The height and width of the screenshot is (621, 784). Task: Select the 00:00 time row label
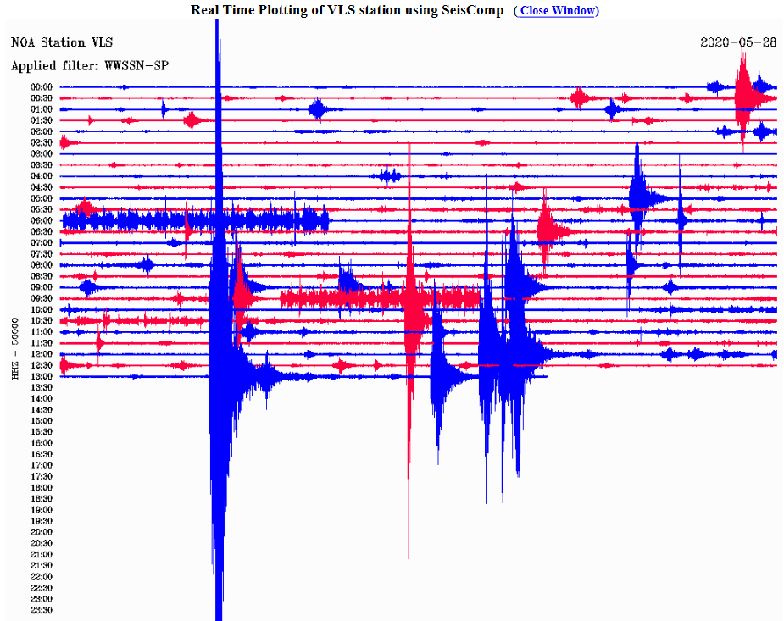42,87
